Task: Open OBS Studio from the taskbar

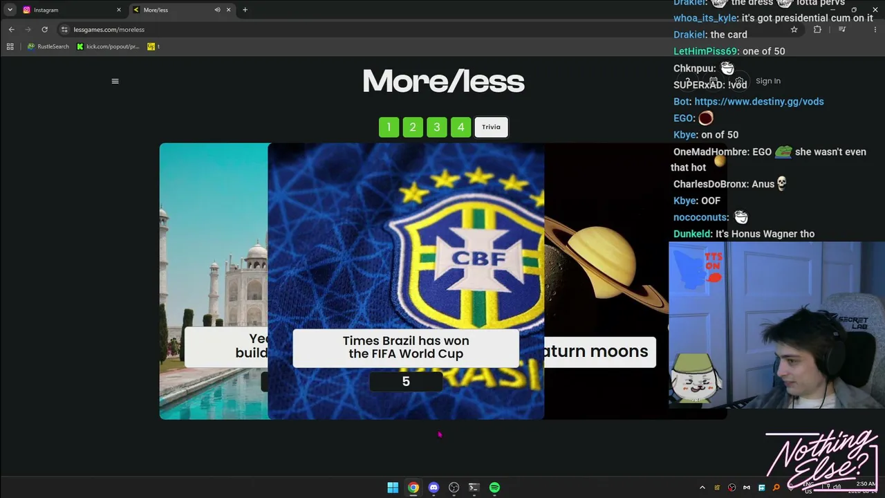Action: (454, 488)
